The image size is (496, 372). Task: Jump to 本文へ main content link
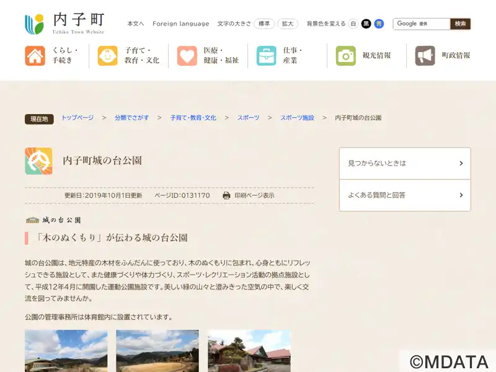tap(135, 24)
